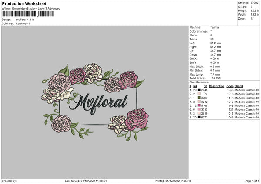Click stitch count 3262 in stop row 3
Image resolution: width=261 pixels, height=184 pixels.
(x=204, y=98)
